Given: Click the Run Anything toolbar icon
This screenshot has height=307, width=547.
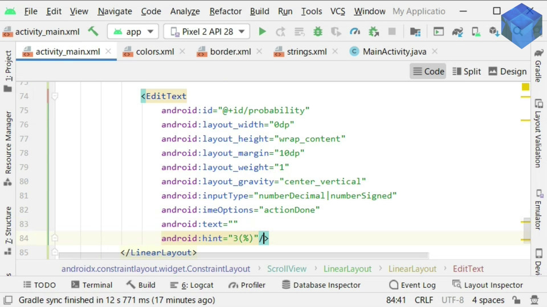Looking at the screenshot, I should click(439, 32).
